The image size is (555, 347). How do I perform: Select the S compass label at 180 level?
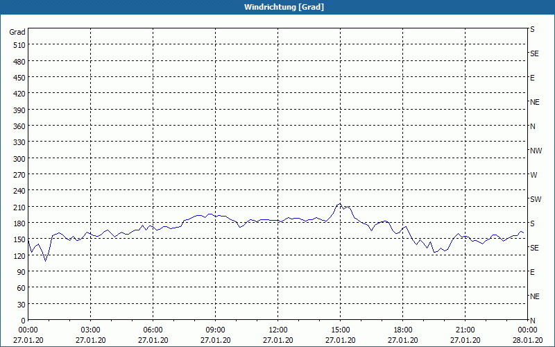click(532, 223)
